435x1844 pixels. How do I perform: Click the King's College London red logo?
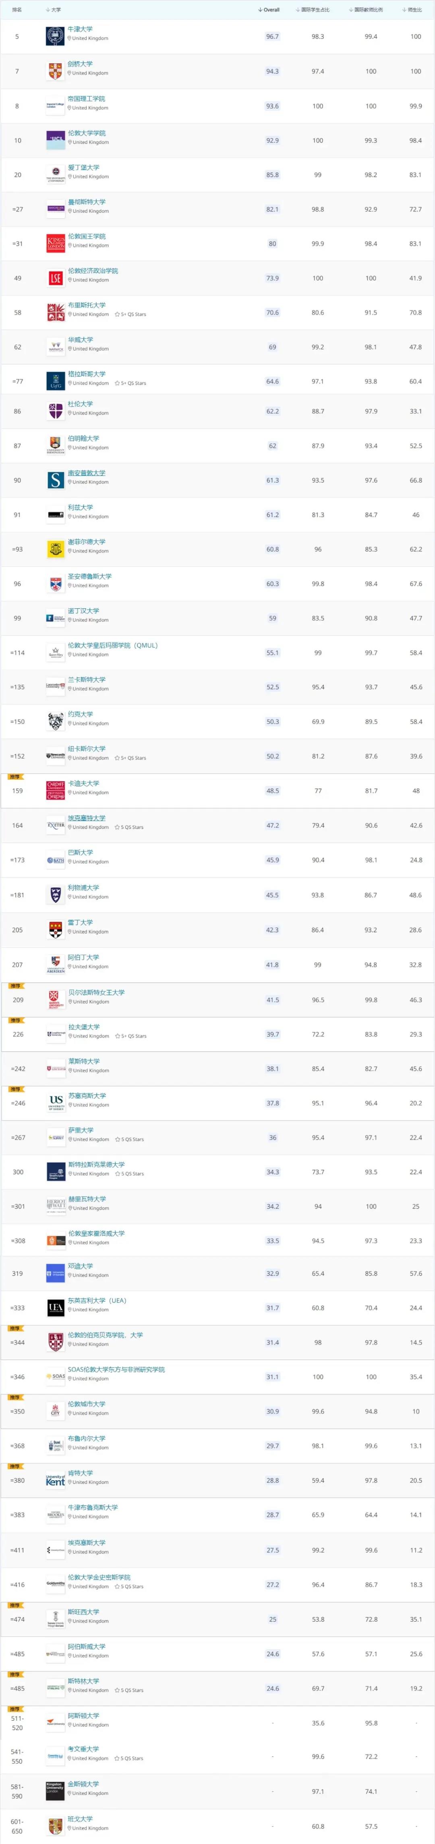pos(55,243)
